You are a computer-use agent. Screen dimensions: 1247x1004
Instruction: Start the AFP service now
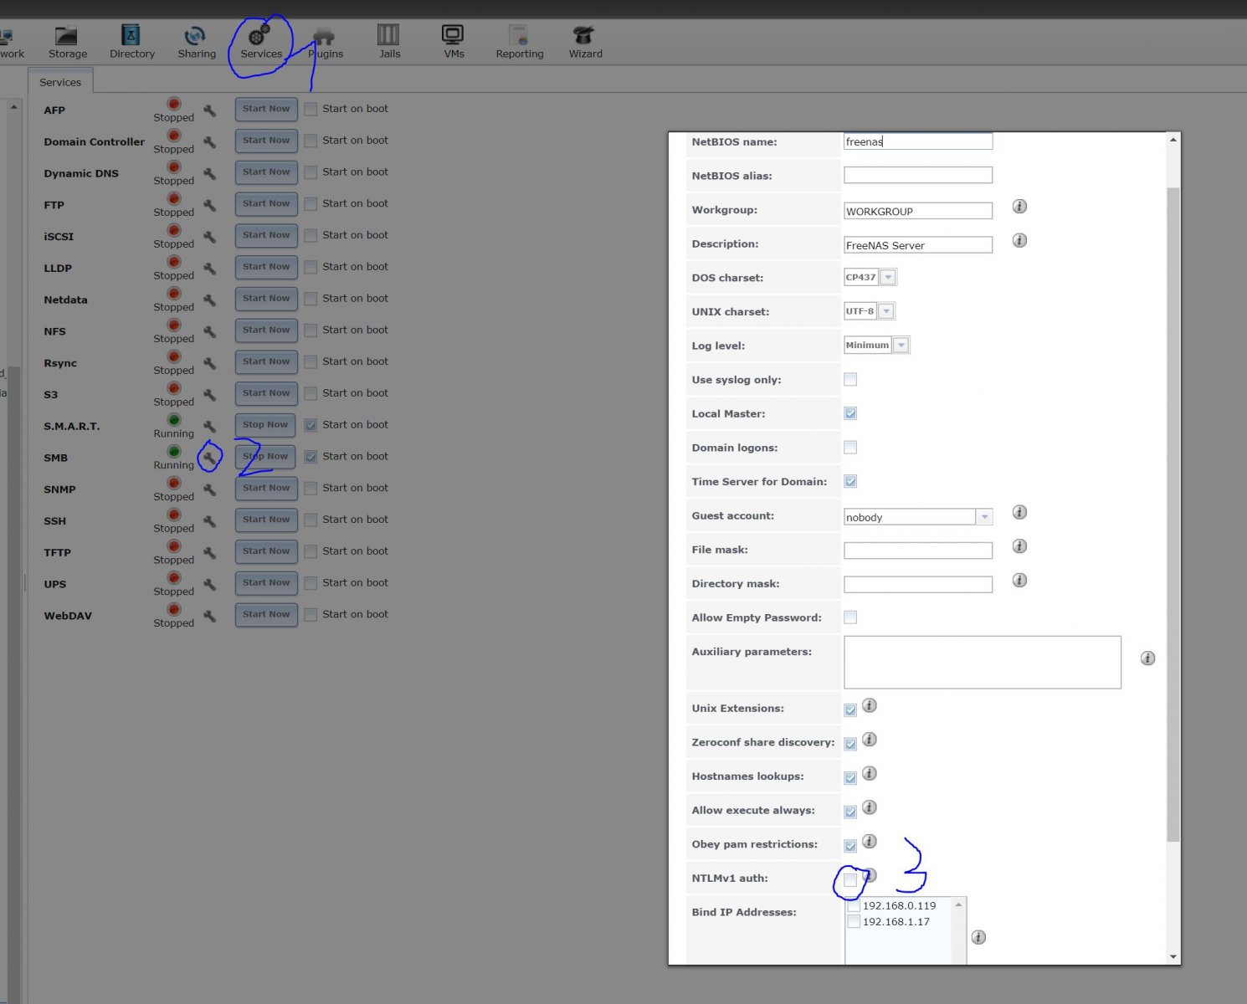pyautogui.click(x=266, y=109)
